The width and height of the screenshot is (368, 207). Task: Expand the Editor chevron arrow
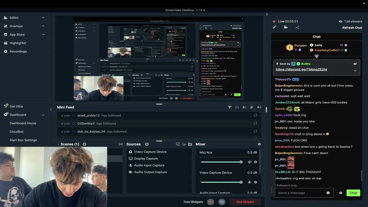click(43, 18)
